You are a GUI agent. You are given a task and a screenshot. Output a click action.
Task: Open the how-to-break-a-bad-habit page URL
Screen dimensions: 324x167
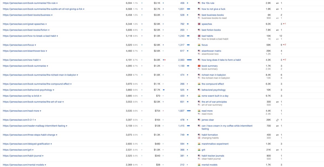29,36
